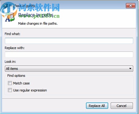Close the Replace in paths dialog

pos(130,5)
